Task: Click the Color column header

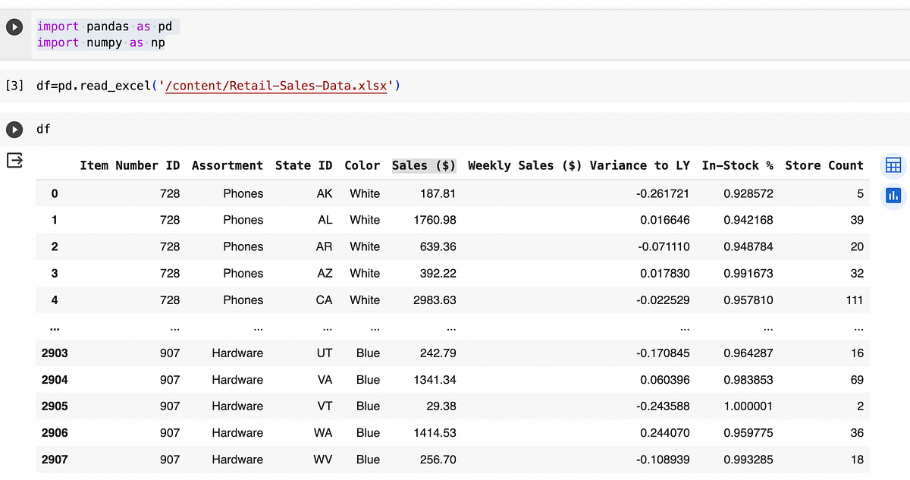Action: pos(362,165)
